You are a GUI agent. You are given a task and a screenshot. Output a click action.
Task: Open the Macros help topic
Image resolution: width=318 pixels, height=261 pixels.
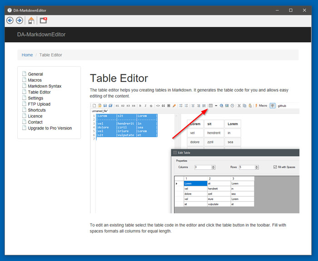pos(35,80)
